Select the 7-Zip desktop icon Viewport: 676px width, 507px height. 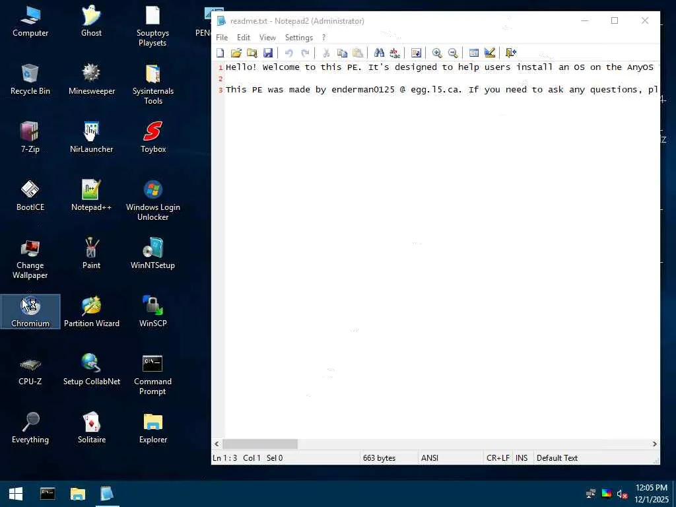[30, 137]
